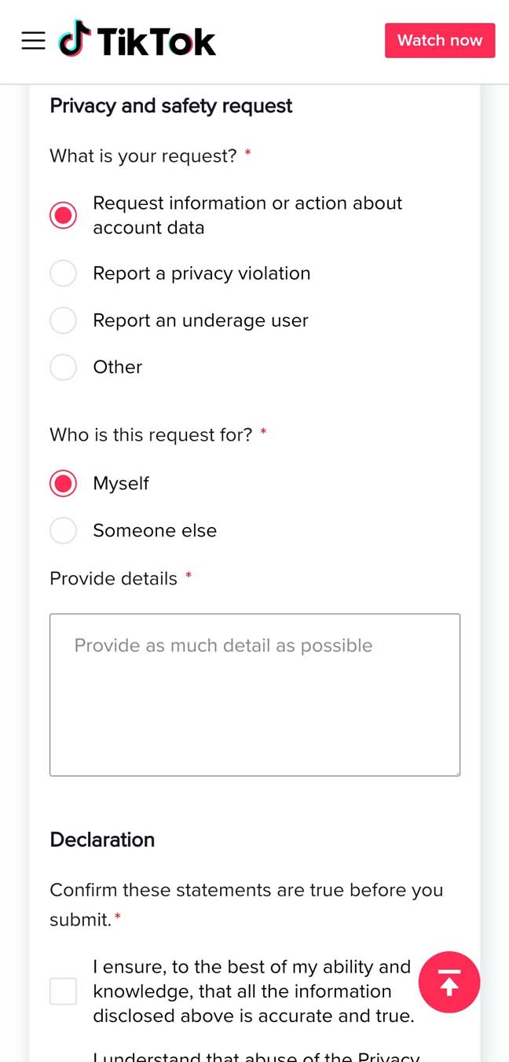Click the 'Someone else' label text
Image resolution: width=509 pixels, height=1062 pixels.
[x=155, y=531]
